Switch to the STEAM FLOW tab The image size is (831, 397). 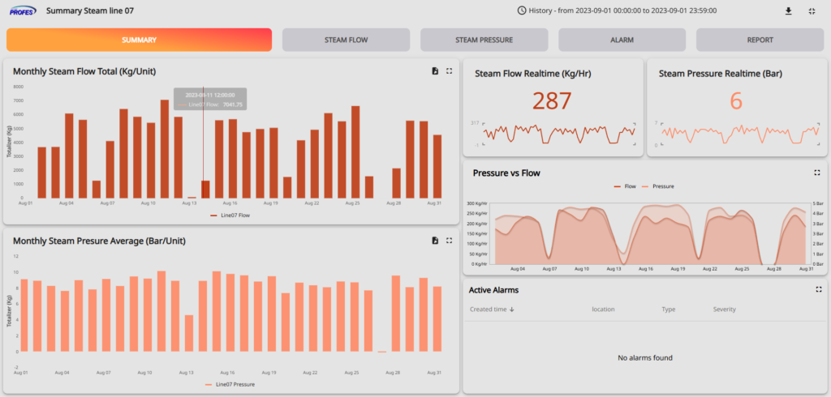pyautogui.click(x=346, y=40)
